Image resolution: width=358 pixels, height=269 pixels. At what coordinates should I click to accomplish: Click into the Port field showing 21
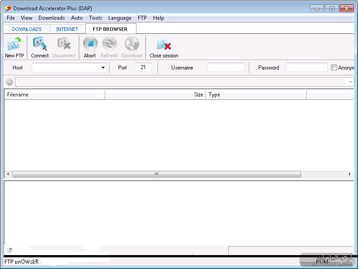tap(143, 67)
